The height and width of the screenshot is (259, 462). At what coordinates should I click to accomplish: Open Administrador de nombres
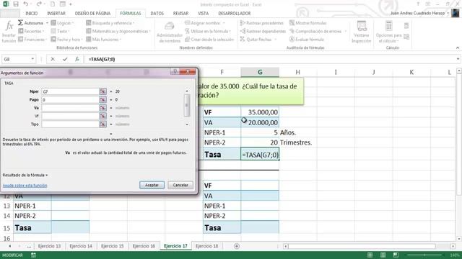pyautogui.click(x=170, y=32)
